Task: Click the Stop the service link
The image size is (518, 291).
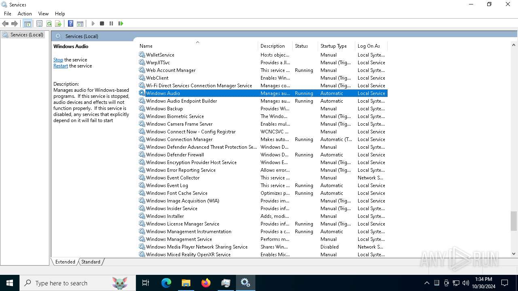Action: point(58,60)
